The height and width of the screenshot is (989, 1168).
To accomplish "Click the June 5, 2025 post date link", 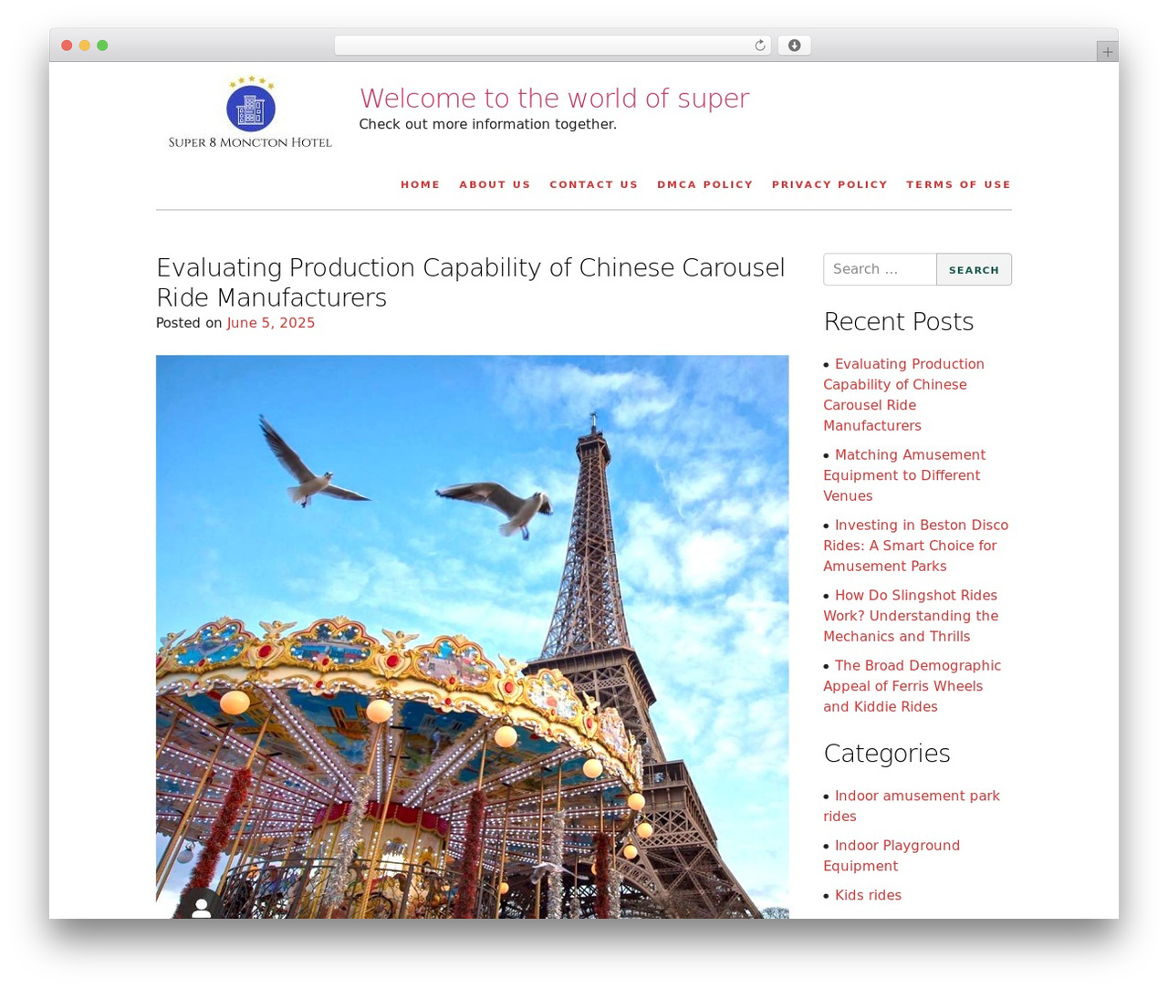I will click(271, 323).
